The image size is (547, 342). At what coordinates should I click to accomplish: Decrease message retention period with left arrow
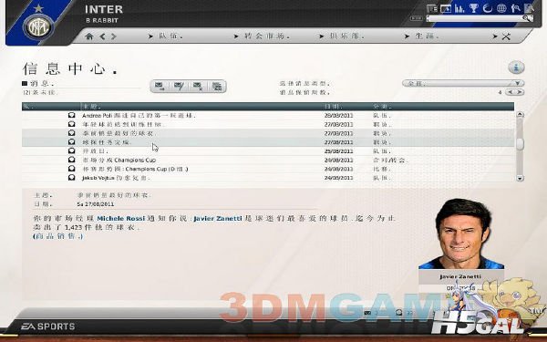pyautogui.click(x=511, y=92)
